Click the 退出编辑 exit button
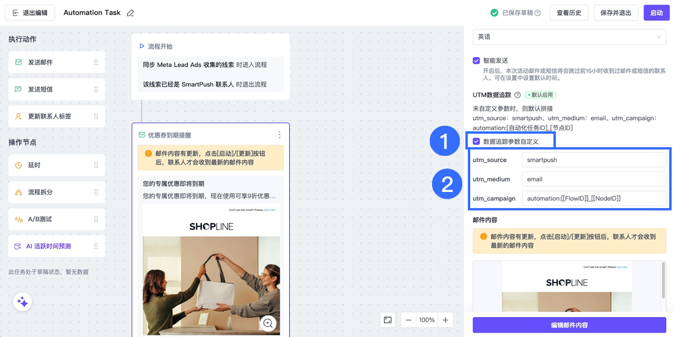The image size is (674, 337). pyautogui.click(x=30, y=13)
